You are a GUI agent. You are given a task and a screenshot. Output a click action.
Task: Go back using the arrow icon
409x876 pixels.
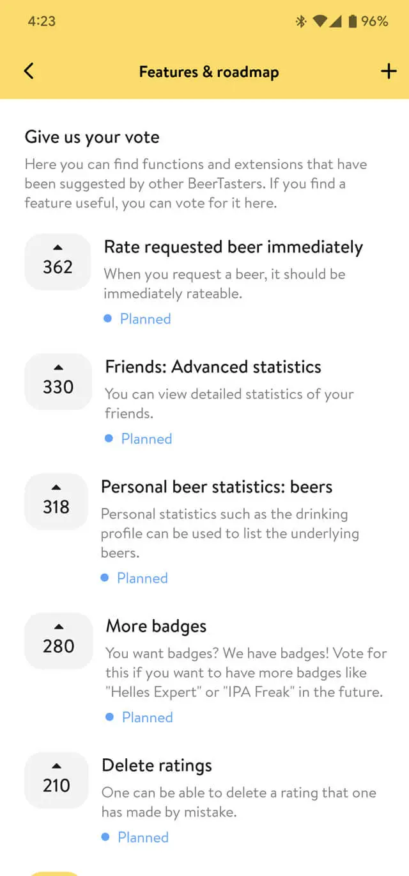pyautogui.click(x=29, y=70)
